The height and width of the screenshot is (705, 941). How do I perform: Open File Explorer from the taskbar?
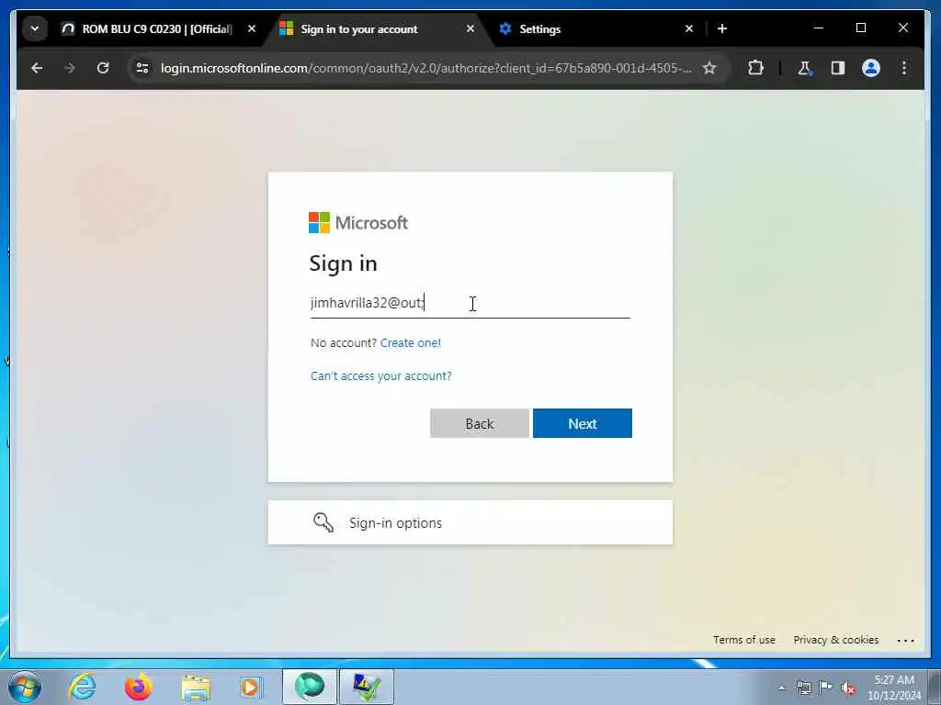(x=196, y=687)
